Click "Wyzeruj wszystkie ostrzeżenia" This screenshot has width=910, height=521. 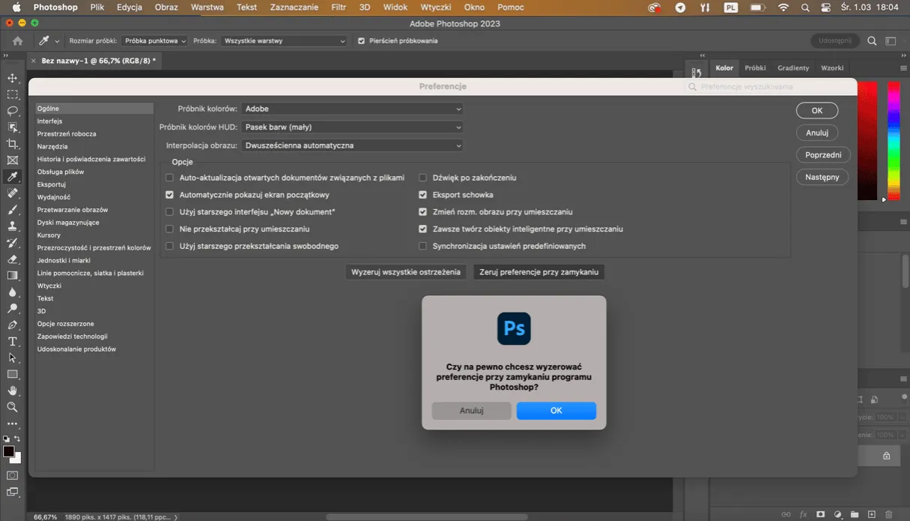405,272
